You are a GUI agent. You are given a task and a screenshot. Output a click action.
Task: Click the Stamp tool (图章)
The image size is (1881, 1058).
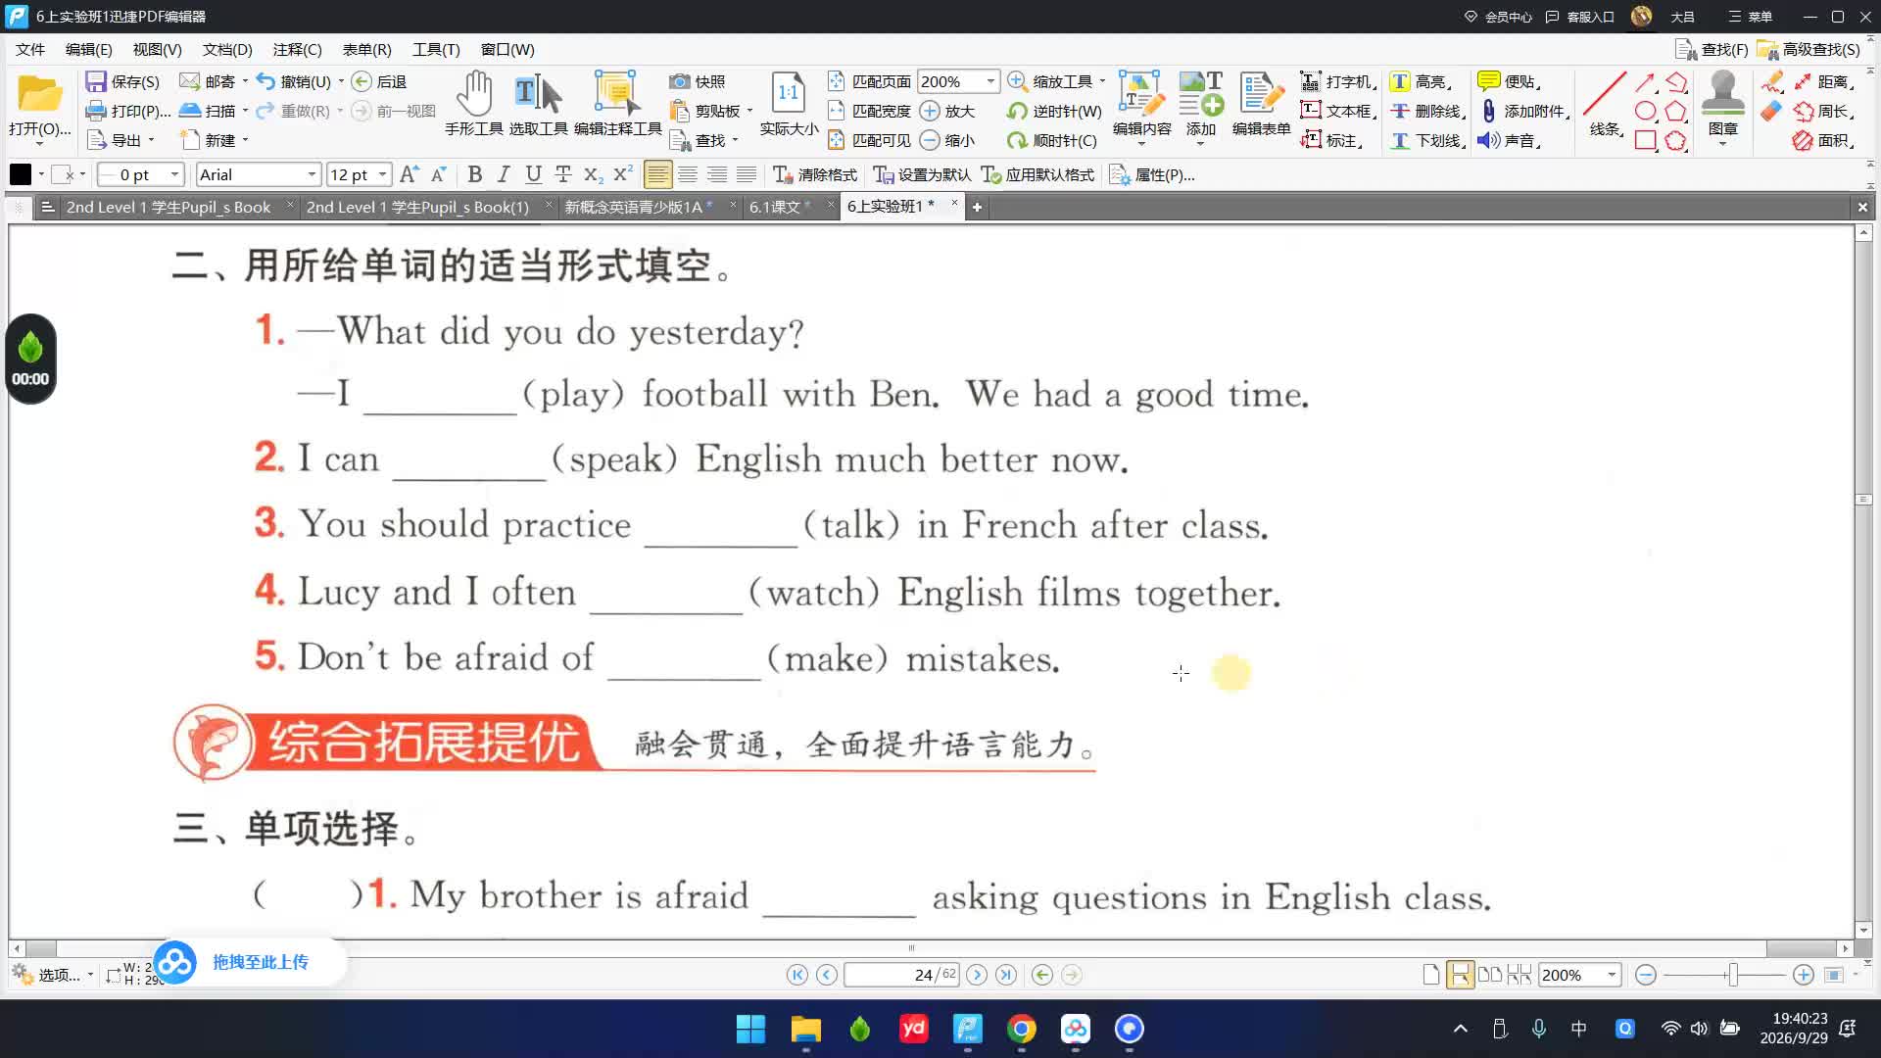tap(1723, 105)
